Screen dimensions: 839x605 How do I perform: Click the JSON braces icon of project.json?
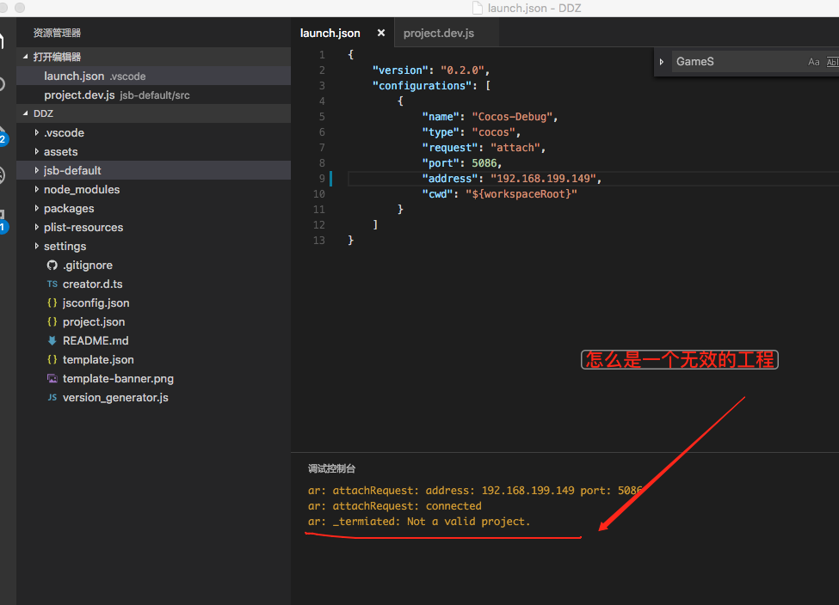click(52, 321)
